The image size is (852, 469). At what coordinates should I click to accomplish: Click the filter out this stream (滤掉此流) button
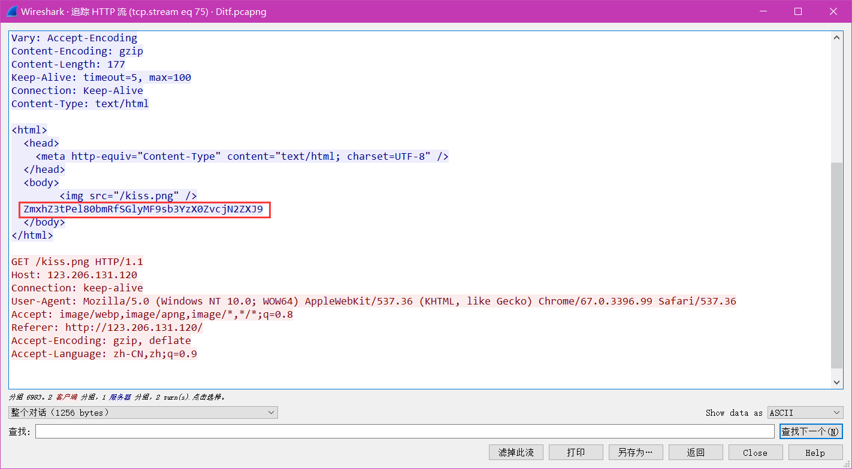pos(516,452)
